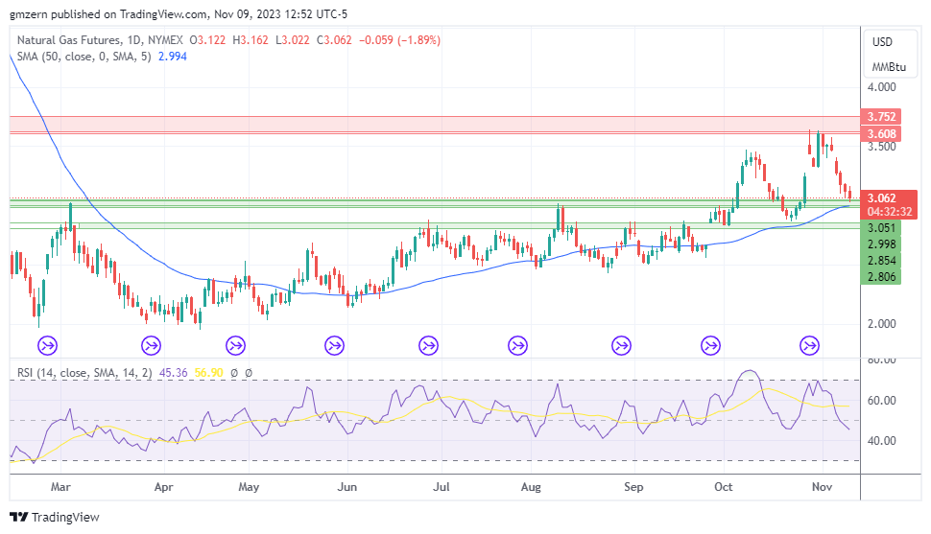The image size is (931, 534).
Task: Click the RSI 60.00 axis label
Action: (882, 401)
